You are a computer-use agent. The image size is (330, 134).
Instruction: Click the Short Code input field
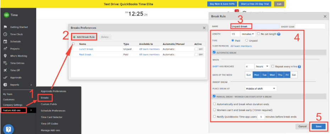310,26
